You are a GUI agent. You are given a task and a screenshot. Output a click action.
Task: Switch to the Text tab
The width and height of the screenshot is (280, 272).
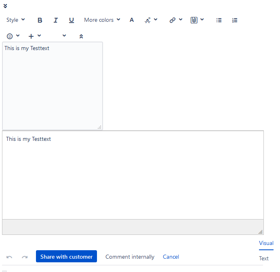tap(264, 258)
